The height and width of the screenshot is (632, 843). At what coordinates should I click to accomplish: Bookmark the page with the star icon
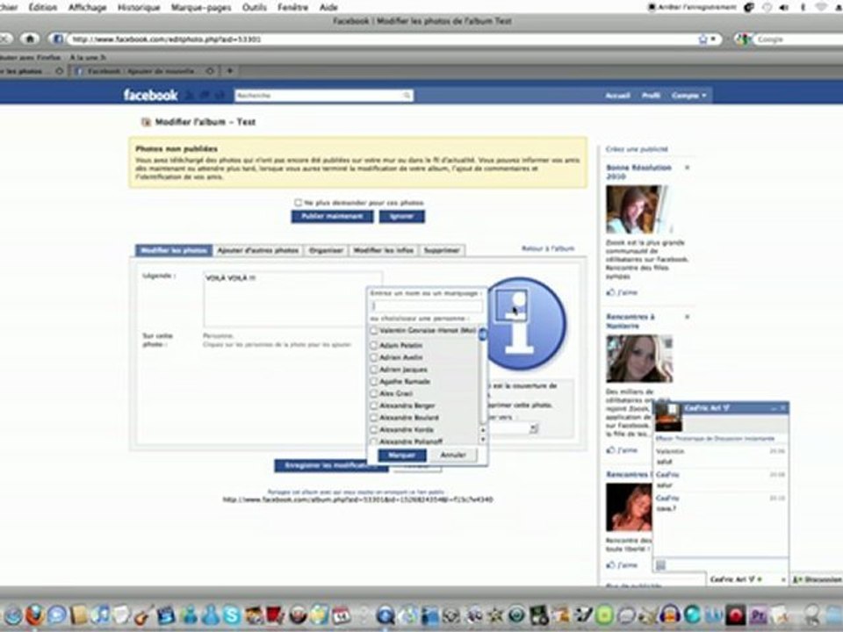702,39
